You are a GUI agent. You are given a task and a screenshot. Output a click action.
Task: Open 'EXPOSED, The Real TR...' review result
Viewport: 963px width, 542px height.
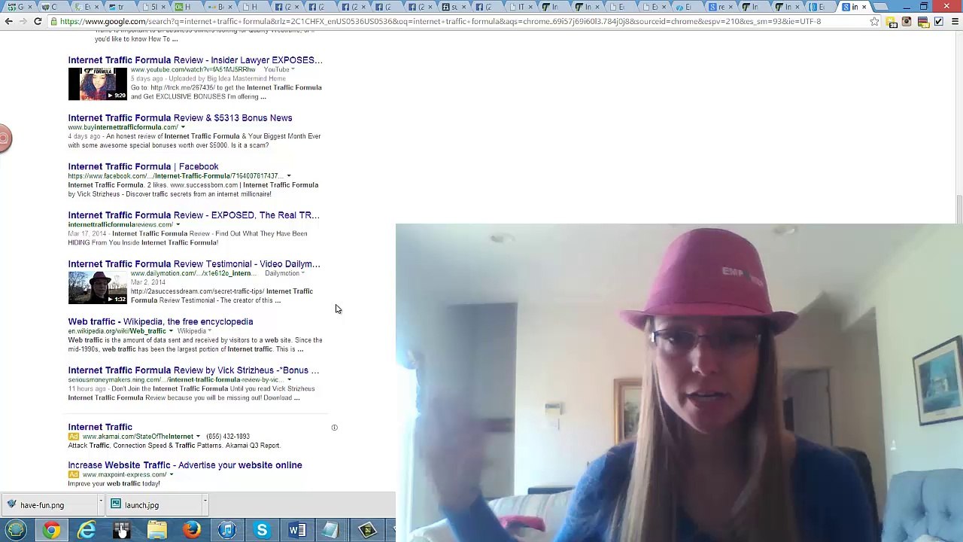click(194, 215)
